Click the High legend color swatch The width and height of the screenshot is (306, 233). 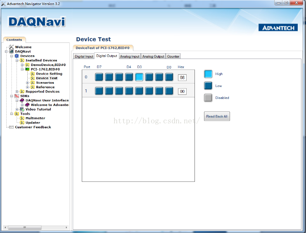[x=208, y=74]
